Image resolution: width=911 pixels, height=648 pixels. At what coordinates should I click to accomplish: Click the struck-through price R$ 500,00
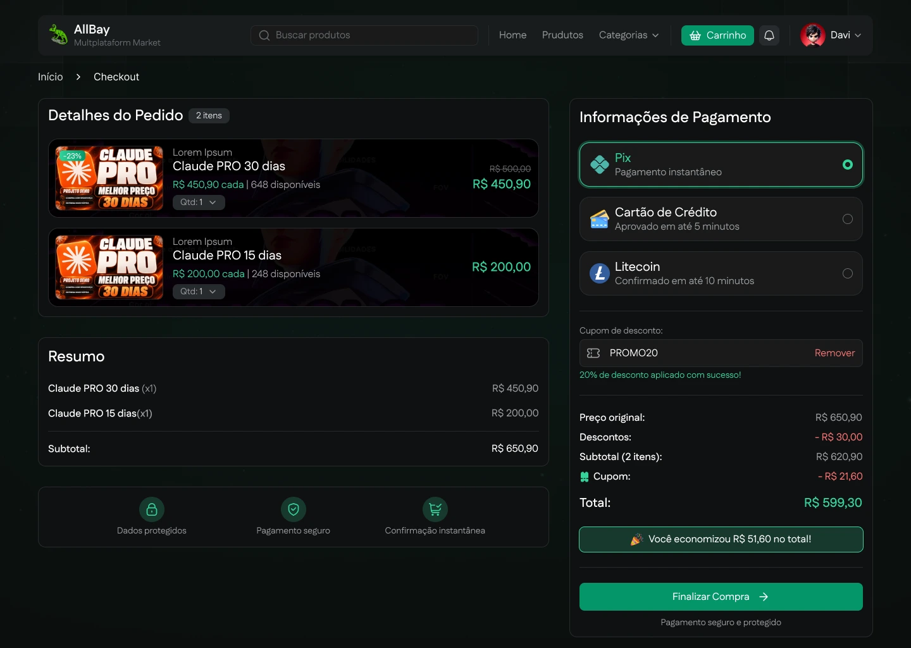(510, 169)
